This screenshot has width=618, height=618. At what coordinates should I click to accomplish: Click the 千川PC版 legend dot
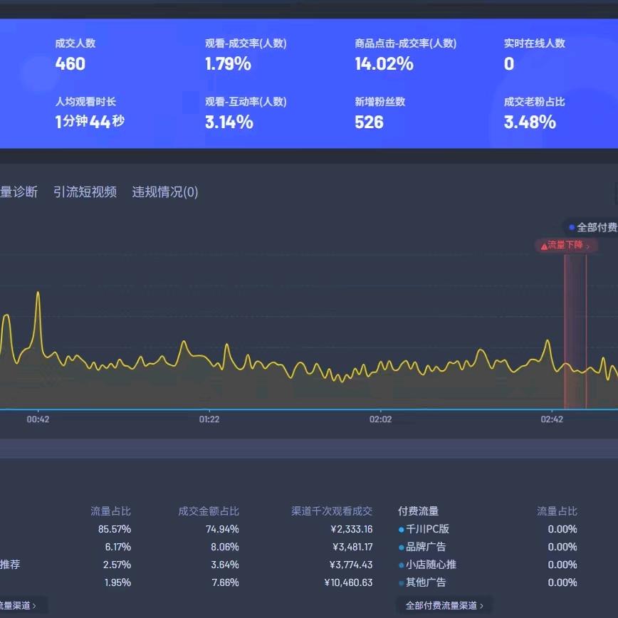[402, 530]
